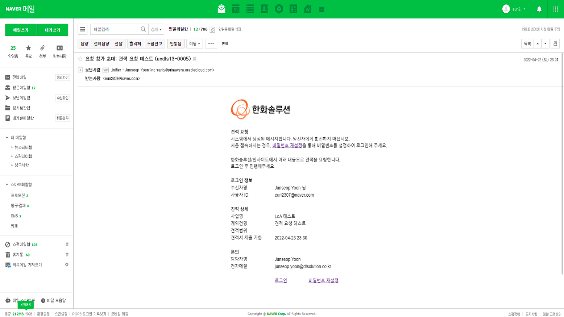Click the 로그인 link in email
The width and height of the screenshot is (564, 317).
click(x=281, y=280)
